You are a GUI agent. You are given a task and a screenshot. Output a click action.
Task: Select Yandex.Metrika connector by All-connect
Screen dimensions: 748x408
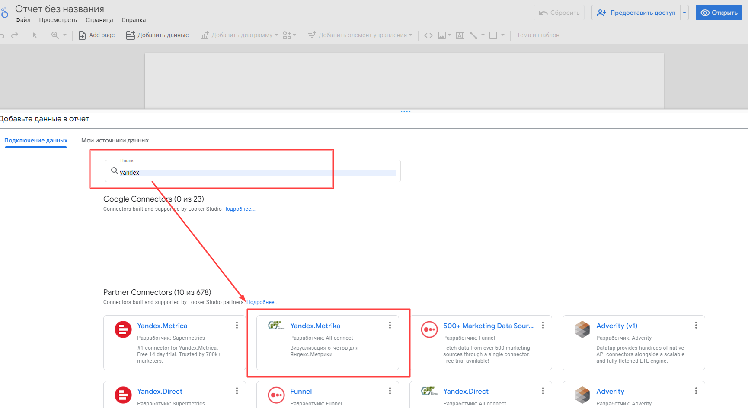328,343
